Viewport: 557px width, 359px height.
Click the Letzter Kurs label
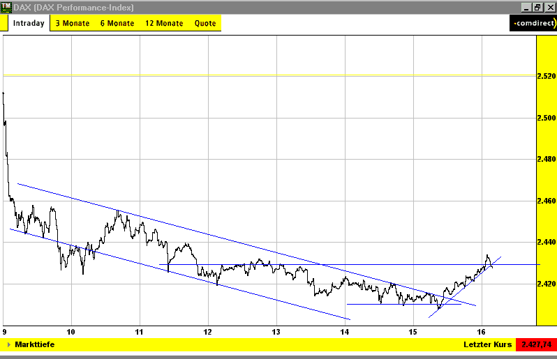487,344
